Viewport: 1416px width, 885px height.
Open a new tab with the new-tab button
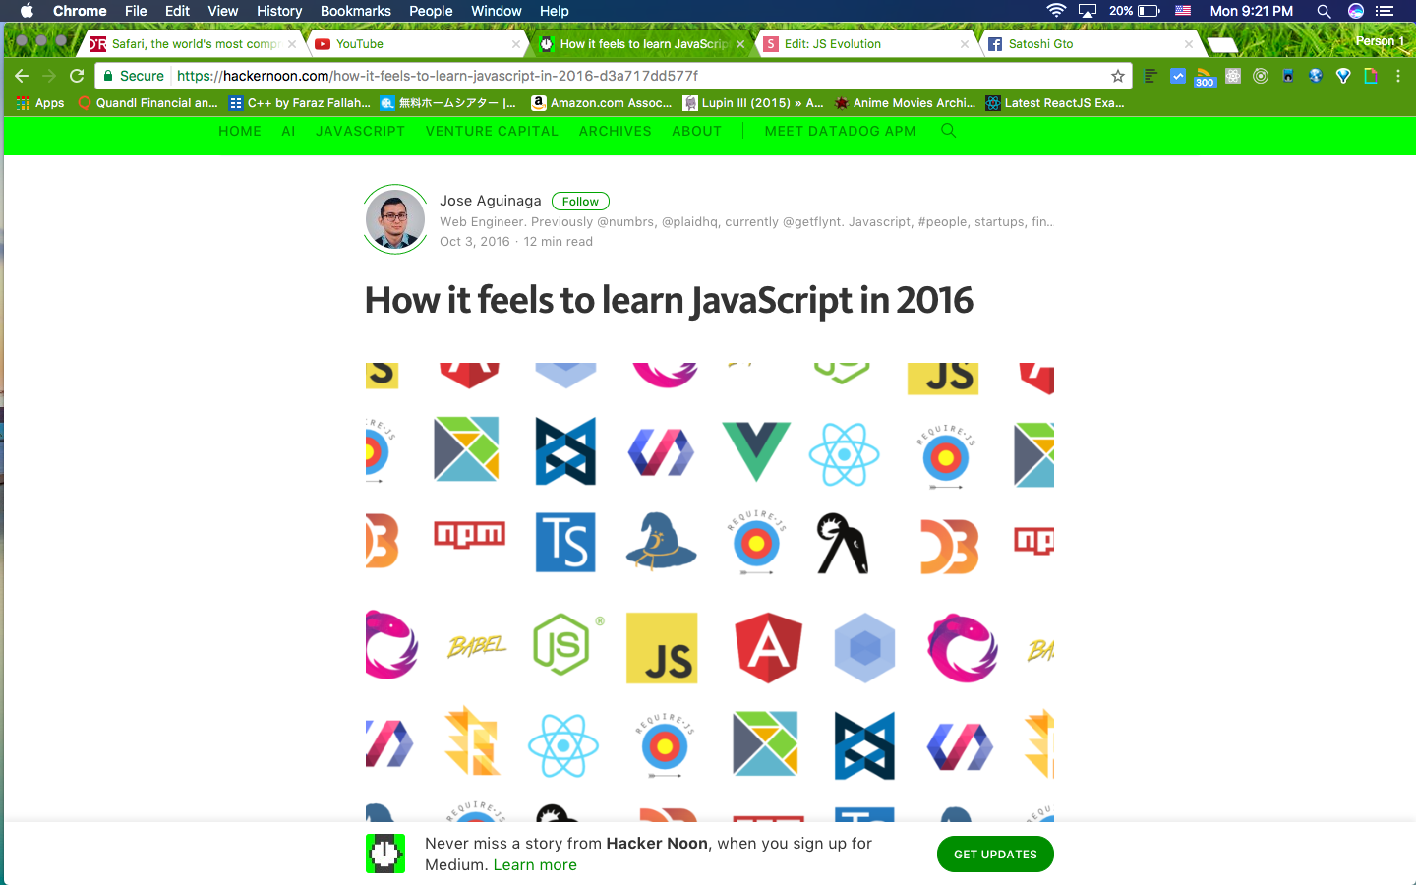tap(1222, 44)
